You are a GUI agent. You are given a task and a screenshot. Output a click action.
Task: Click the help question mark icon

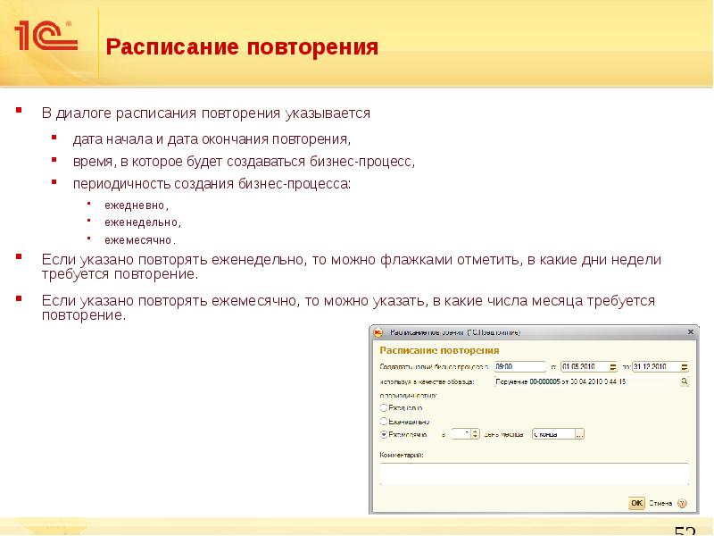coord(683,503)
